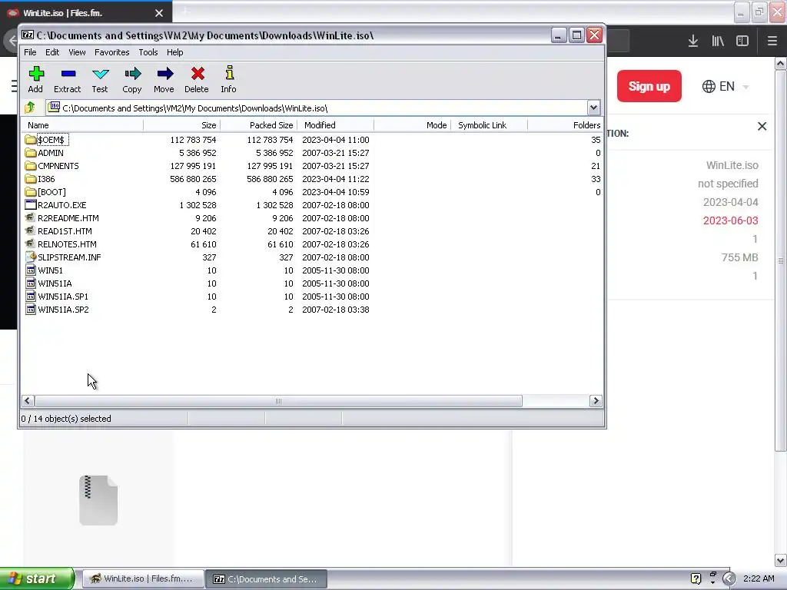Open the Tools menu
This screenshot has width=787, height=590.
148,52
